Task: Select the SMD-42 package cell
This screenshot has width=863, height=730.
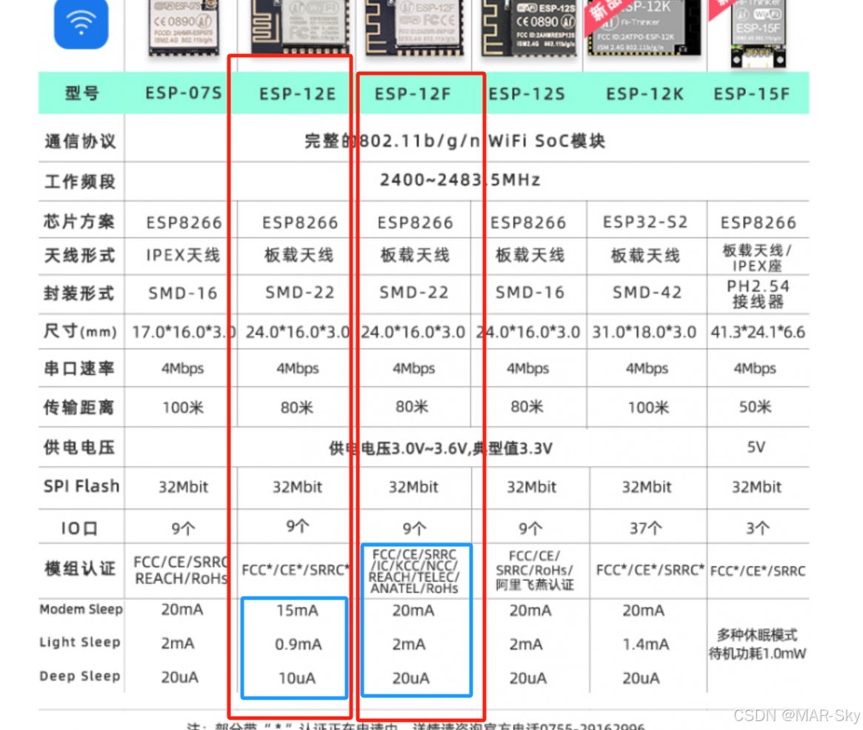Action: (647, 293)
